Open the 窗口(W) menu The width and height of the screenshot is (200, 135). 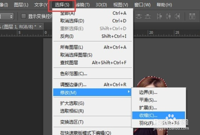(x=142, y=5)
